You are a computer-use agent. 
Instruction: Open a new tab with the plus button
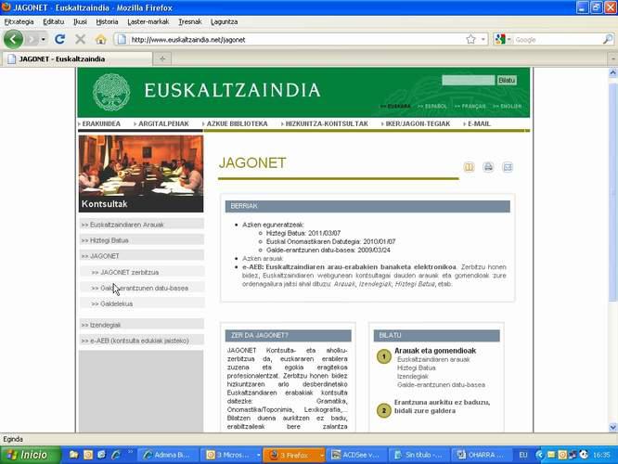point(162,58)
